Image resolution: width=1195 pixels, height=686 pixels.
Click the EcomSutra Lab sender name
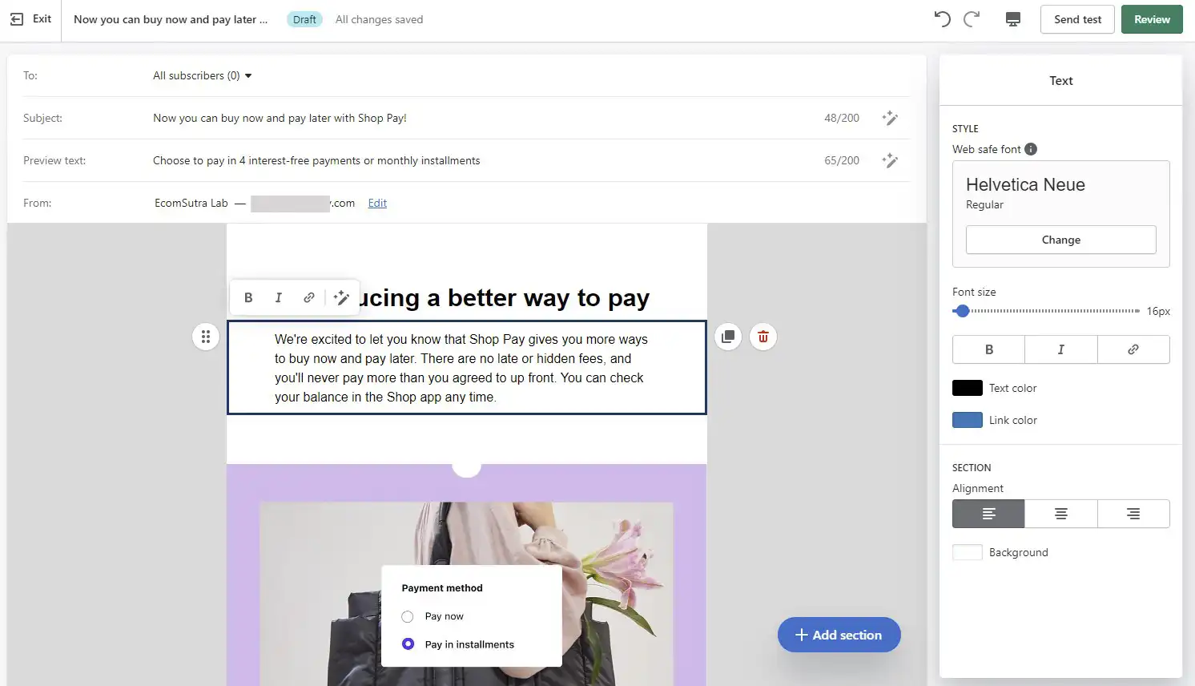[191, 203]
